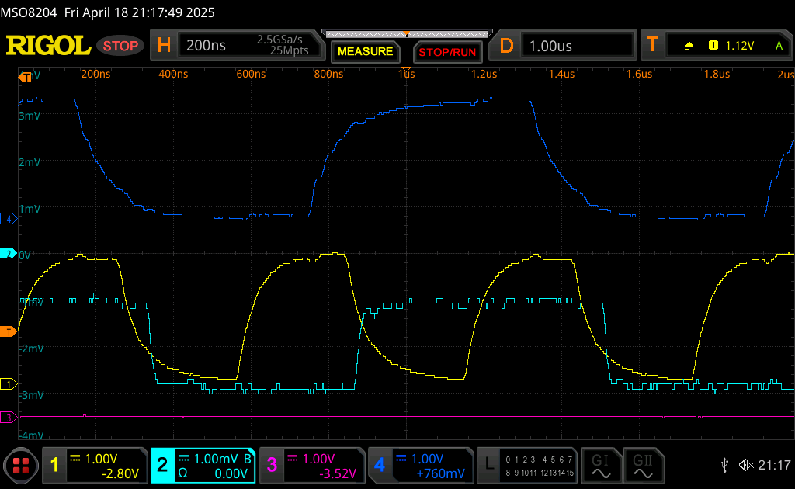Click the STOP status indicator
This screenshot has width=795, height=489.
click(120, 46)
